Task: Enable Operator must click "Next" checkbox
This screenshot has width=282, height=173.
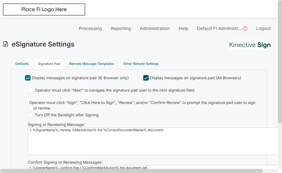Action: (x=31, y=90)
